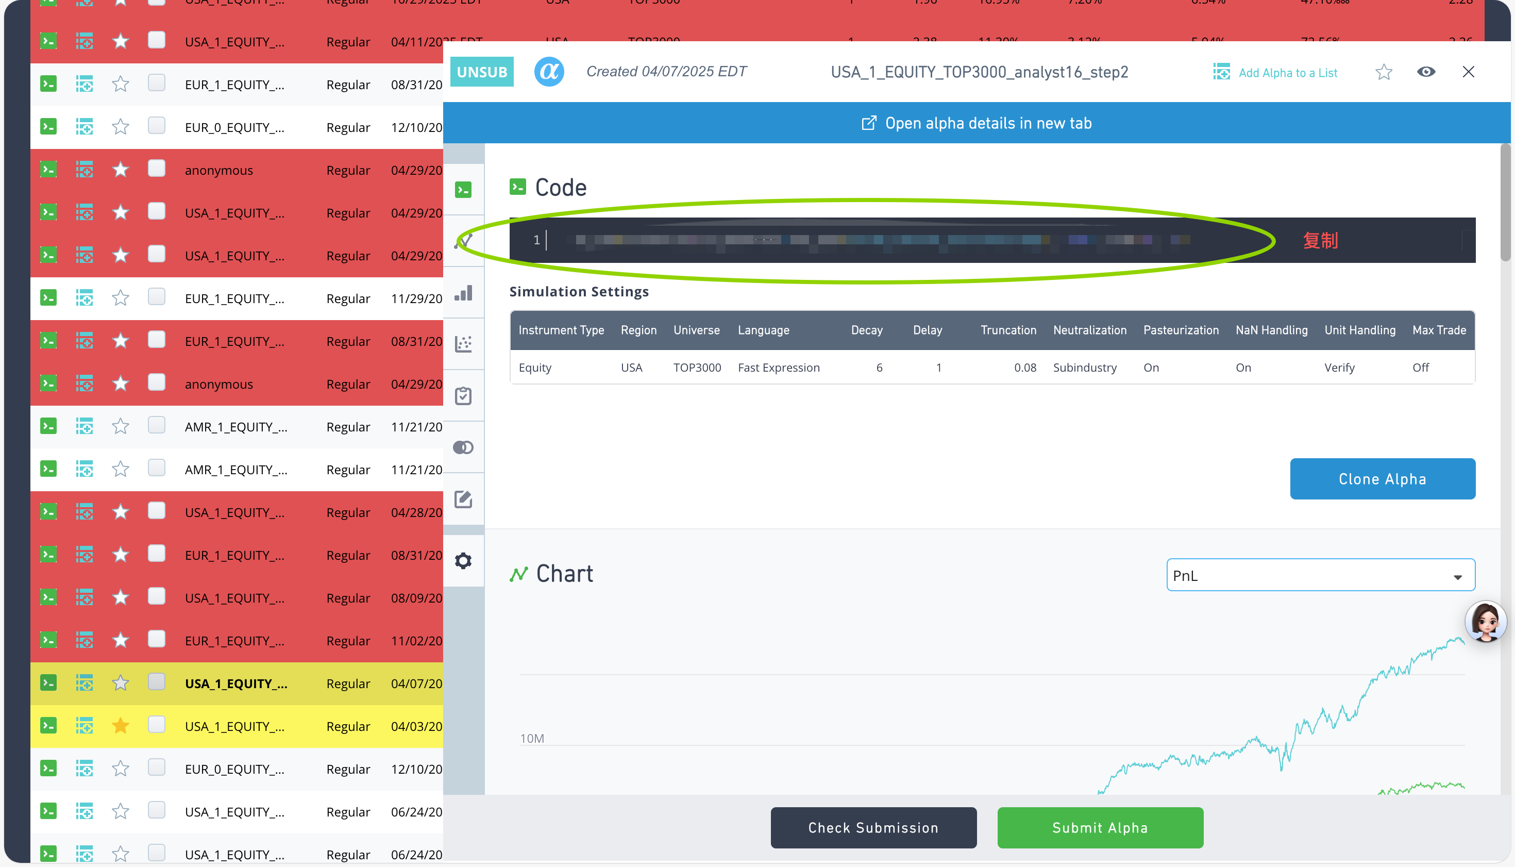Open alpha details in new tab
This screenshot has height=867, width=1515.
point(977,123)
